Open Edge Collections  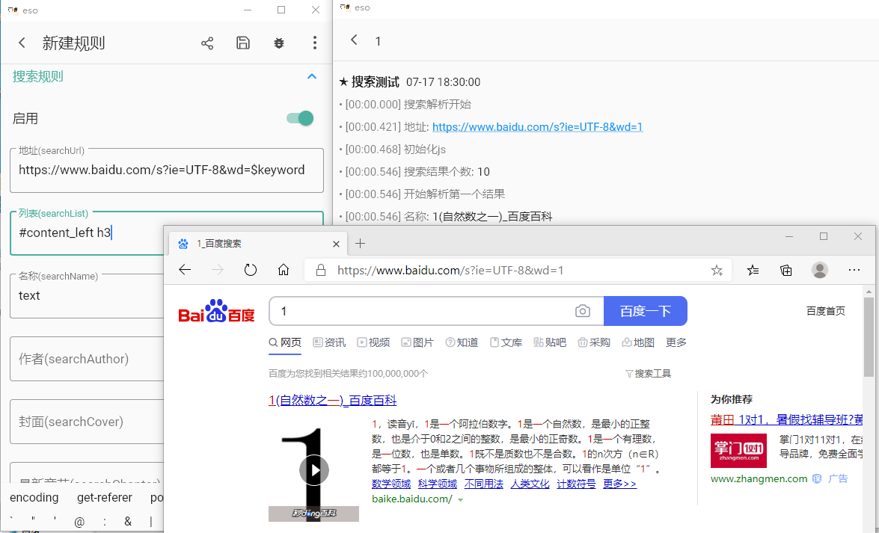[x=785, y=269]
